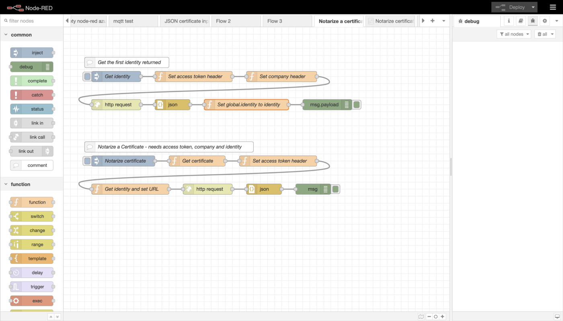
Task: Trigger the Get identity inject button
Action: (x=87, y=76)
